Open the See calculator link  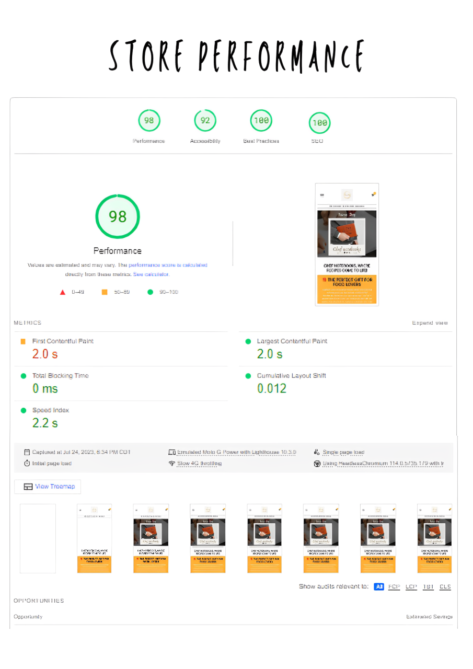tap(151, 274)
